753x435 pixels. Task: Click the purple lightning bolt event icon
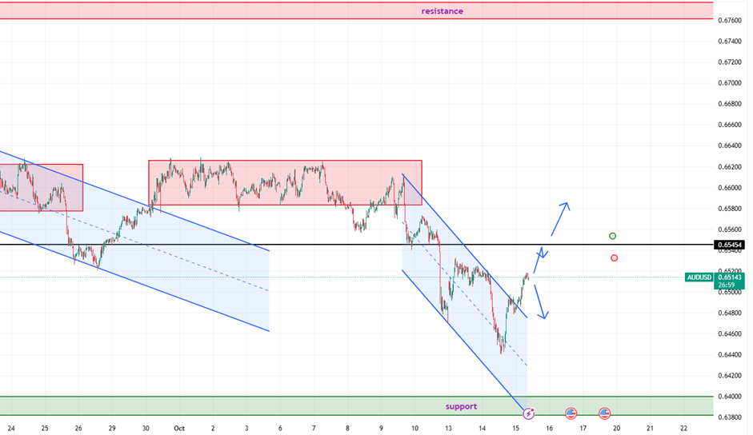pyautogui.click(x=528, y=413)
